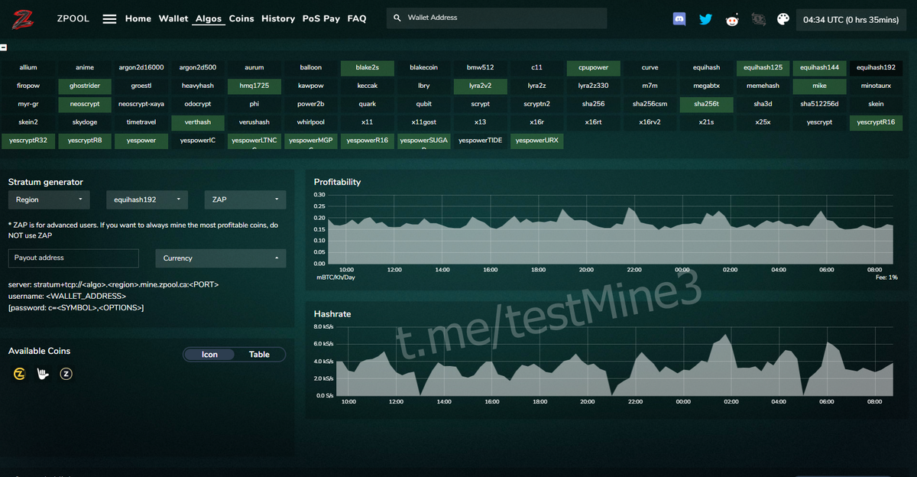Open the ZAP mode dropdown

245,200
